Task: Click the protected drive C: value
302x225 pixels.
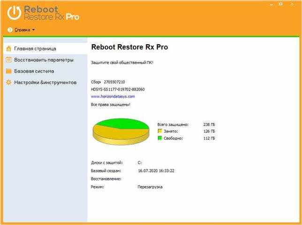Action: point(140,163)
